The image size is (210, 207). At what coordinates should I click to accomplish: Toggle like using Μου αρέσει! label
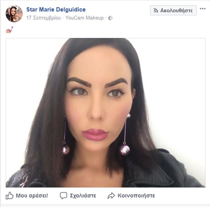point(32,196)
